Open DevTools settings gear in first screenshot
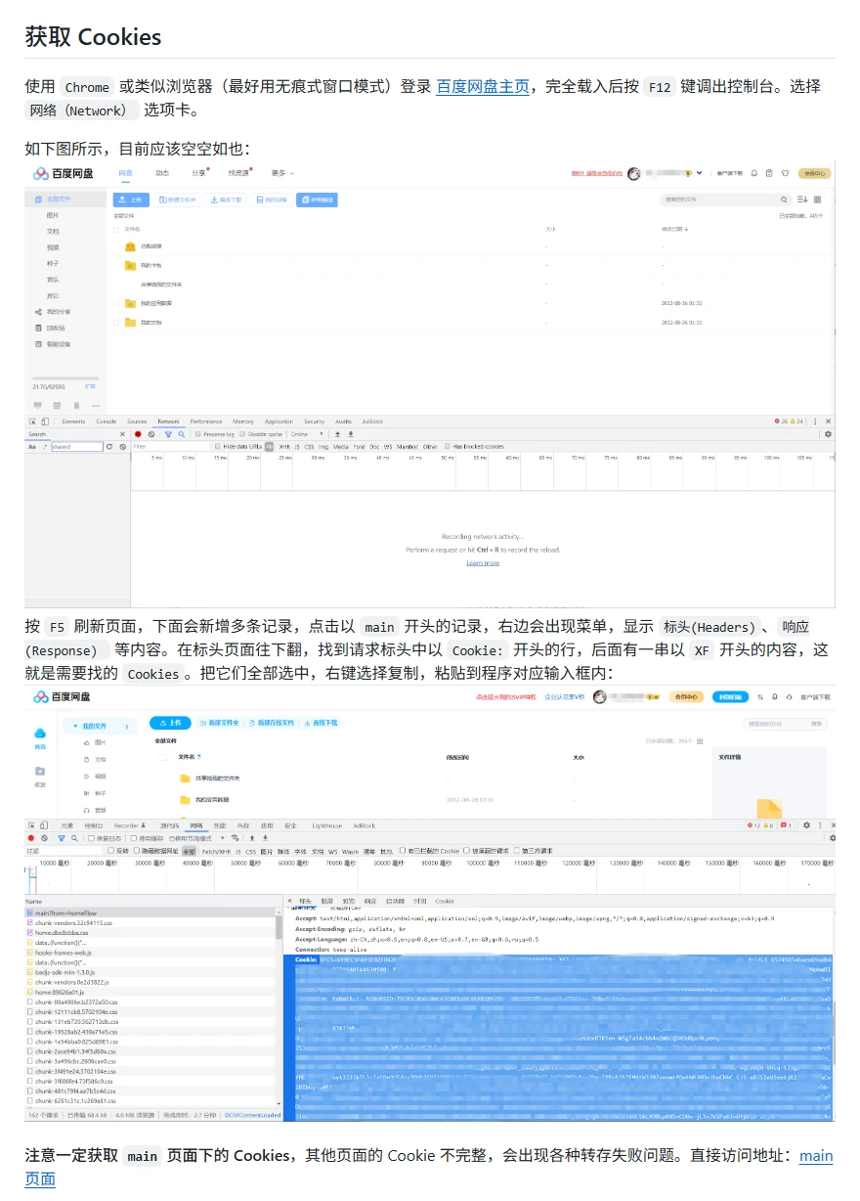860x1201 pixels. pyautogui.click(x=828, y=433)
